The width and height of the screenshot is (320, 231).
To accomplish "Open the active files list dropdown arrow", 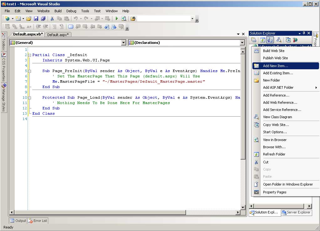I will pos(238,34).
